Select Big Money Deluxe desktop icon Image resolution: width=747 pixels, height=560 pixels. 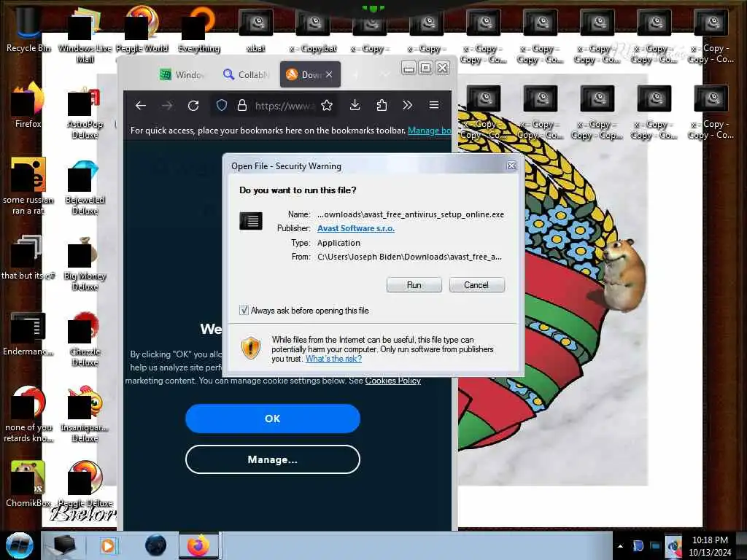[x=85, y=263]
